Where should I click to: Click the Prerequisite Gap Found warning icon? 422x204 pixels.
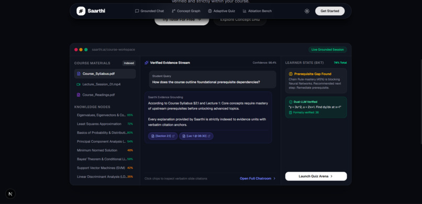(291, 74)
